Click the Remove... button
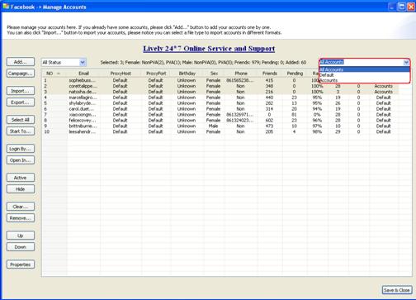 coord(21,218)
